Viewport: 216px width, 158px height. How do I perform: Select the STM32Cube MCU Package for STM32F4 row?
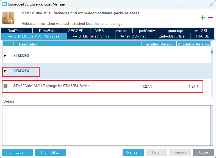tap(51, 86)
